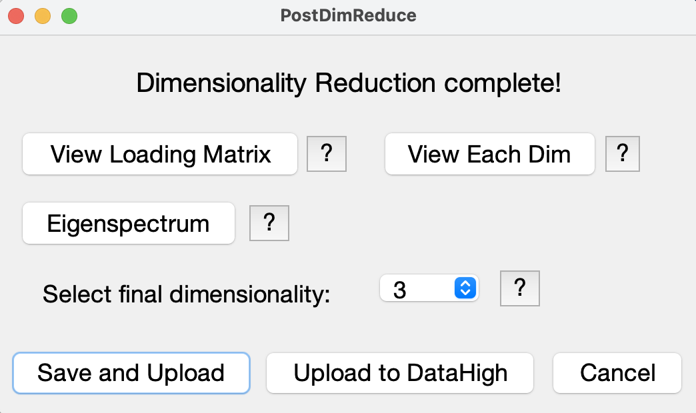Viewport: 696px width, 413px height.
Task: Show the Eigenspectrum plot
Action: (128, 223)
